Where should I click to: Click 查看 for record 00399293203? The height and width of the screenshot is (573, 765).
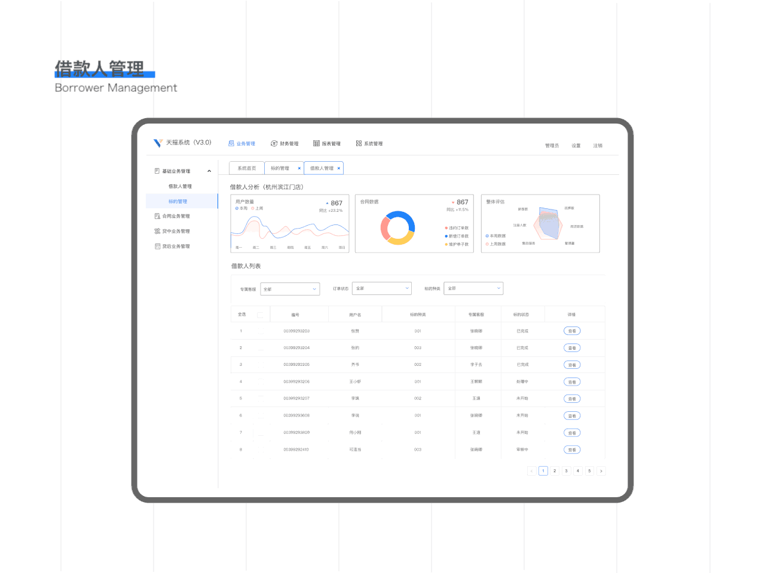pos(572,331)
